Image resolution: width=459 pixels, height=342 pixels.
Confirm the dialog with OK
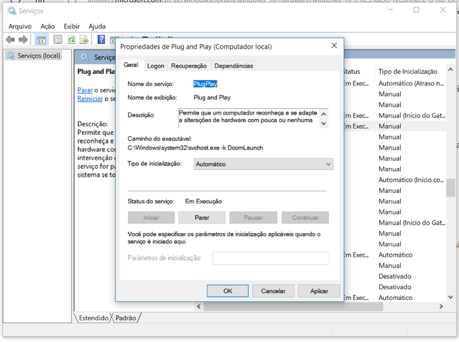pos(227,291)
